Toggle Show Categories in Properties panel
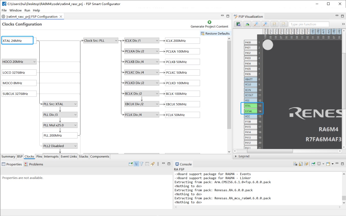The width and height of the screenshot is (346, 216). 136,164
